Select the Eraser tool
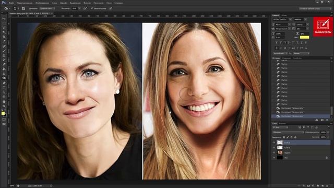 [4, 64]
